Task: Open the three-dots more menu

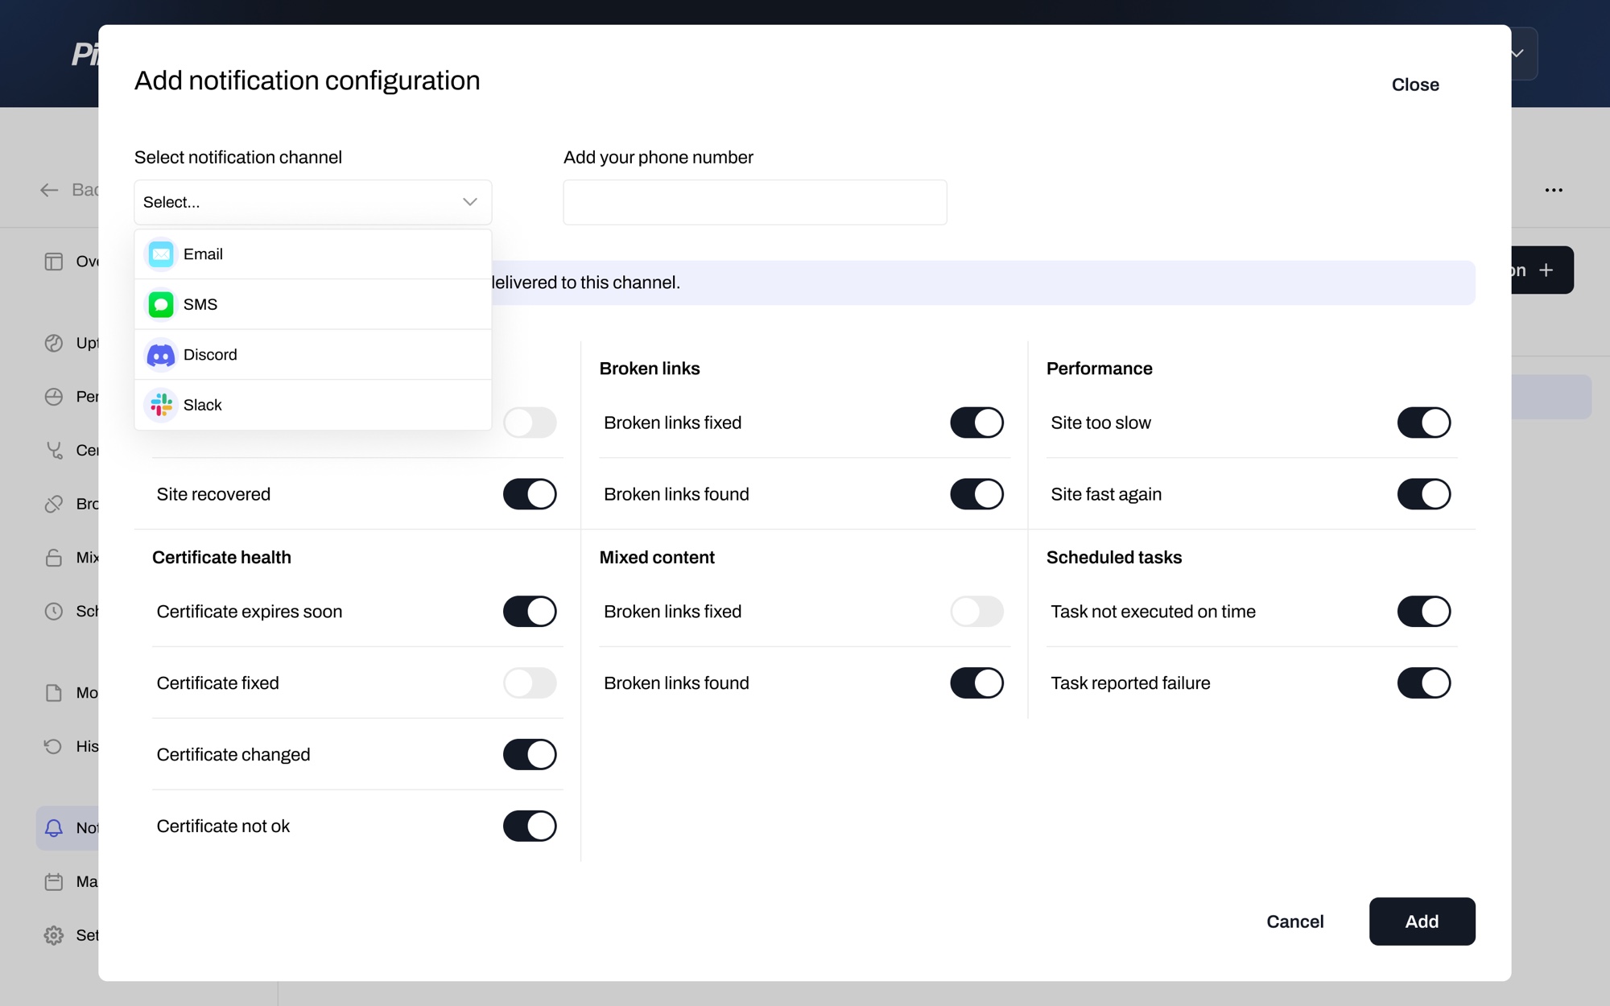Action: tap(1554, 190)
